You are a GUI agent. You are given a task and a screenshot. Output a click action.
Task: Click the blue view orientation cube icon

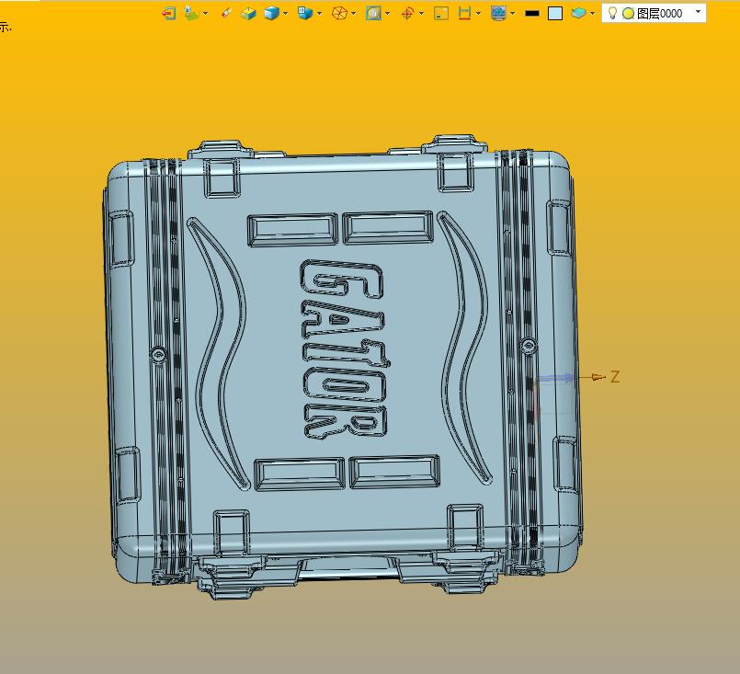(305, 13)
